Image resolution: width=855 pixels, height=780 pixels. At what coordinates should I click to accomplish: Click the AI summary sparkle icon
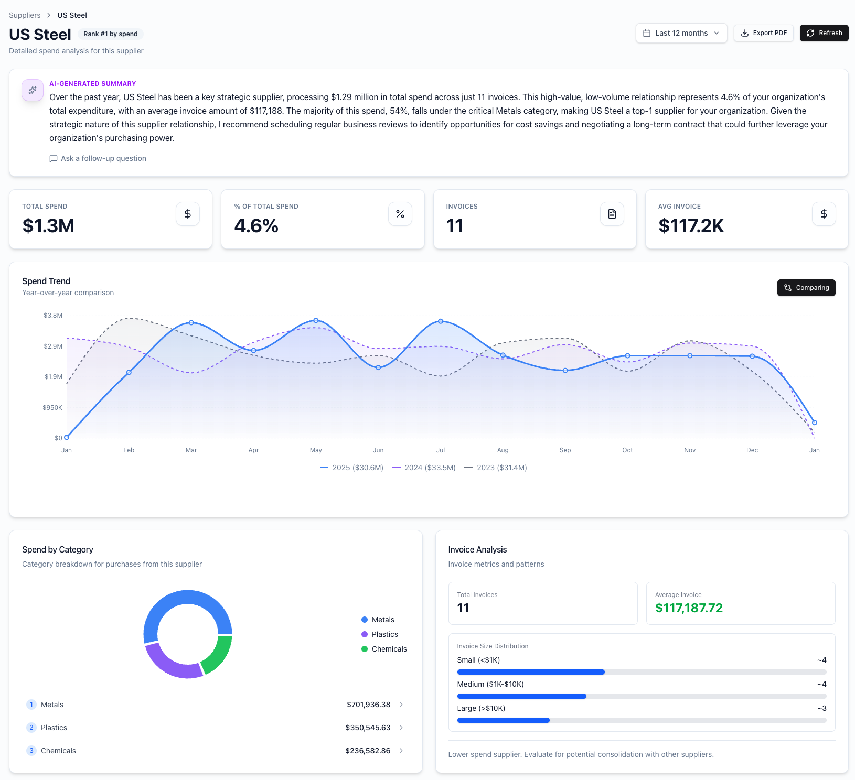click(x=32, y=90)
